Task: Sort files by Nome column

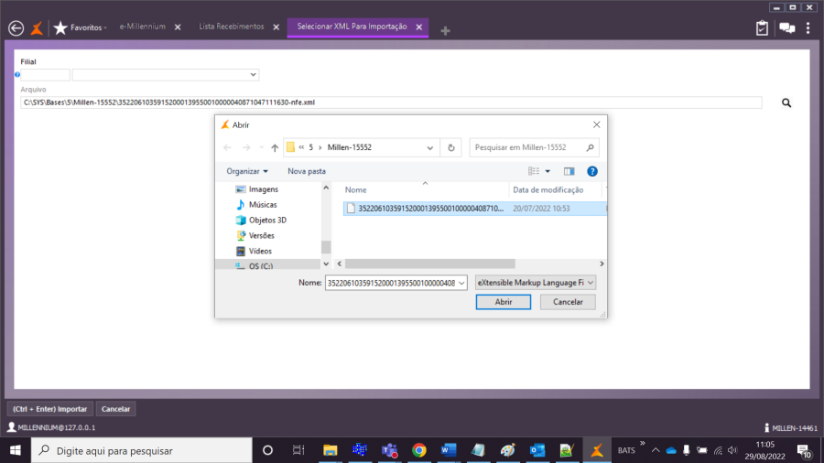Action: [356, 190]
